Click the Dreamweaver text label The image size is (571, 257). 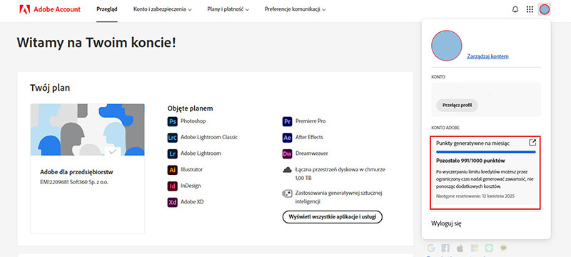(312, 153)
